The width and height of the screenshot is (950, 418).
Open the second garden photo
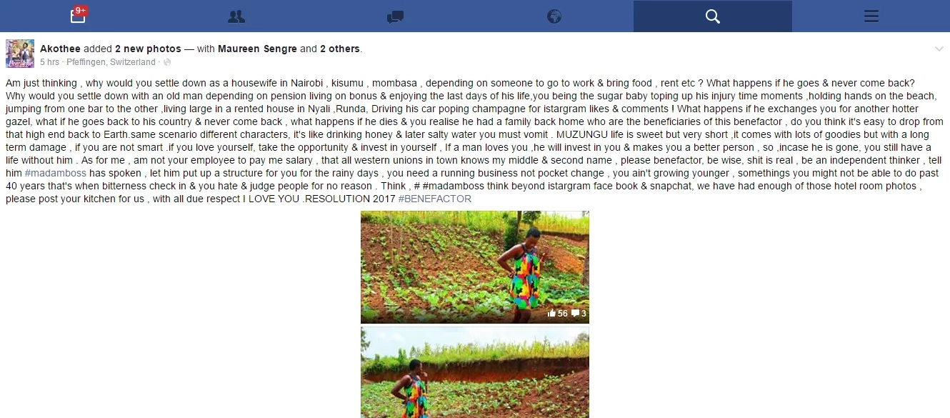pyautogui.click(x=475, y=372)
